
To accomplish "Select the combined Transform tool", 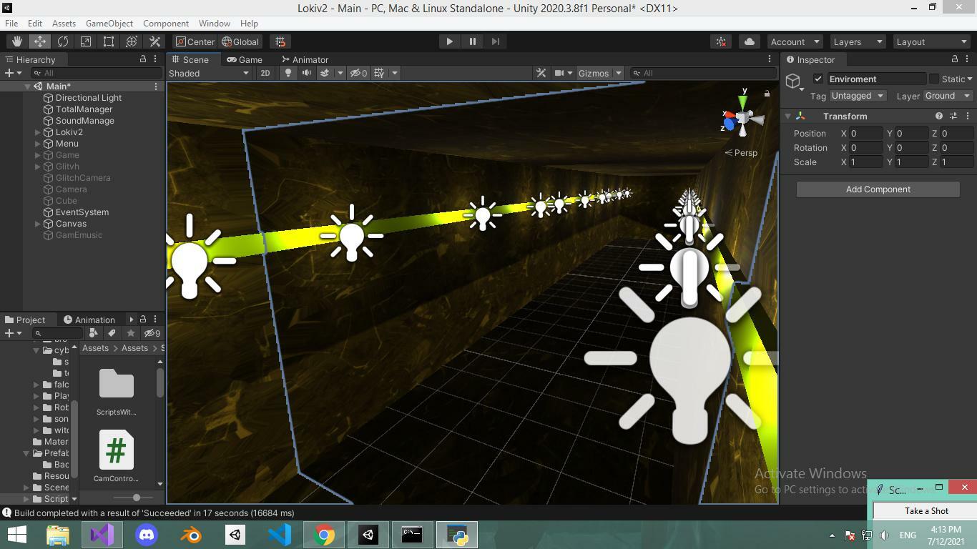I will coord(131,41).
